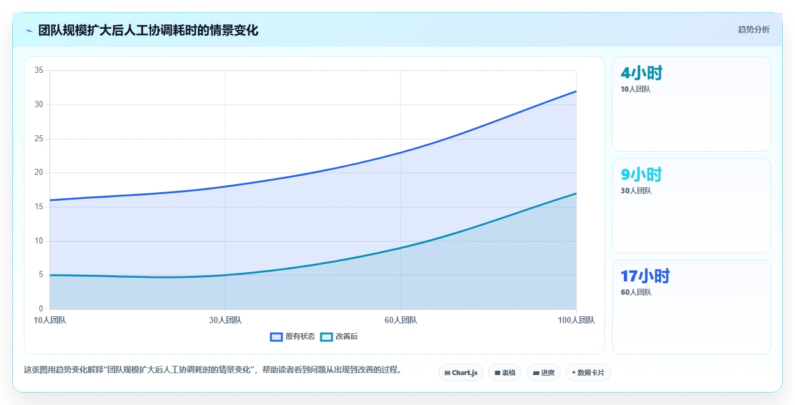Image resolution: width=795 pixels, height=405 pixels.
Task: Click the 10人团队 caption under 4小时
Action: coord(635,89)
